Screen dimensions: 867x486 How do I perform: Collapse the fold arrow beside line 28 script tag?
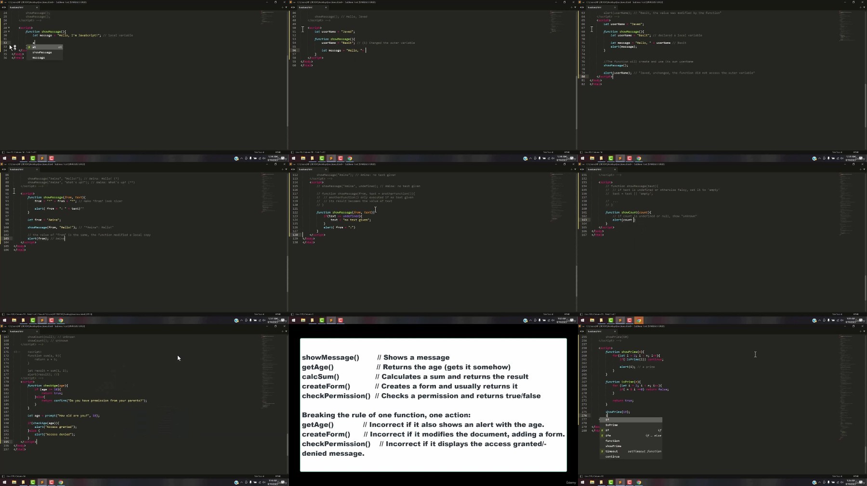(9, 28)
